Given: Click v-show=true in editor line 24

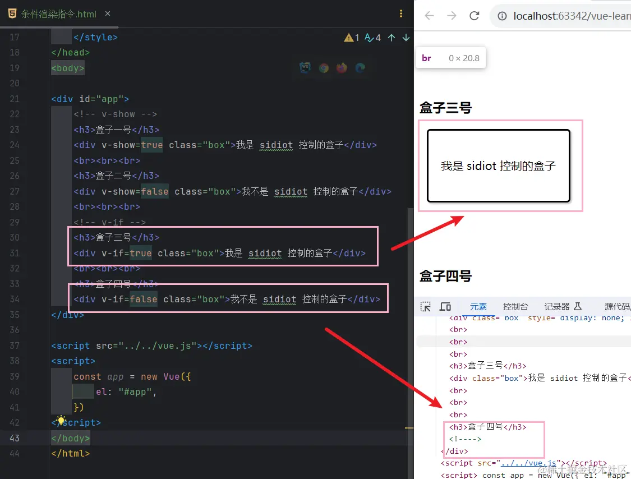Looking at the screenshot, I should pos(132,145).
